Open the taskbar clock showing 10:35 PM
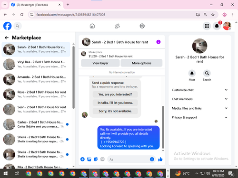This screenshot has height=178, width=238. (218, 173)
